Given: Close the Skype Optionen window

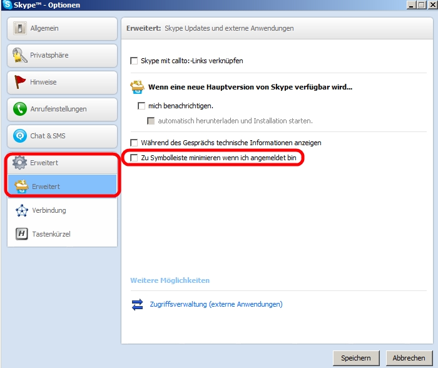Looking at the screenshot, I should click(432, 4).
